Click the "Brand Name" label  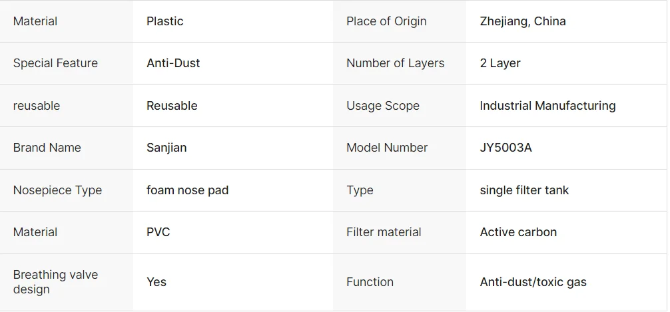(47, 148)
